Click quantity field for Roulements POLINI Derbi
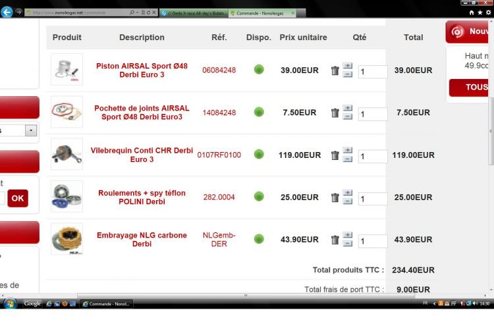 click(x=373, y=199)
